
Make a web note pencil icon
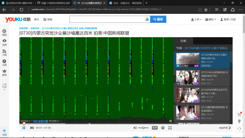[225, 10]
